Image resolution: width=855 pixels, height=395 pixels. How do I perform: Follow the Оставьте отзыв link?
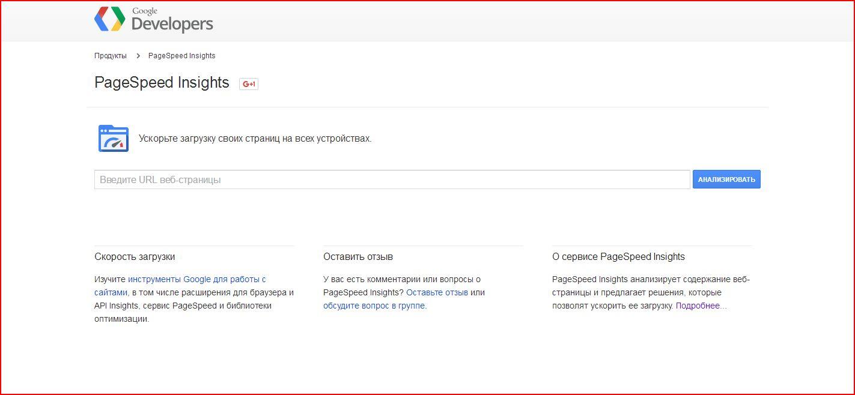click(437, 292)
